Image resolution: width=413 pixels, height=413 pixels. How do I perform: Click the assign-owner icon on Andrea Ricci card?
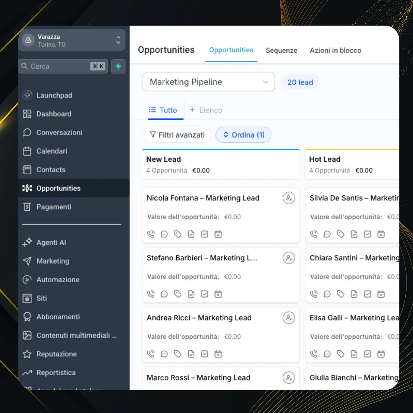click(x=289, y=318)
